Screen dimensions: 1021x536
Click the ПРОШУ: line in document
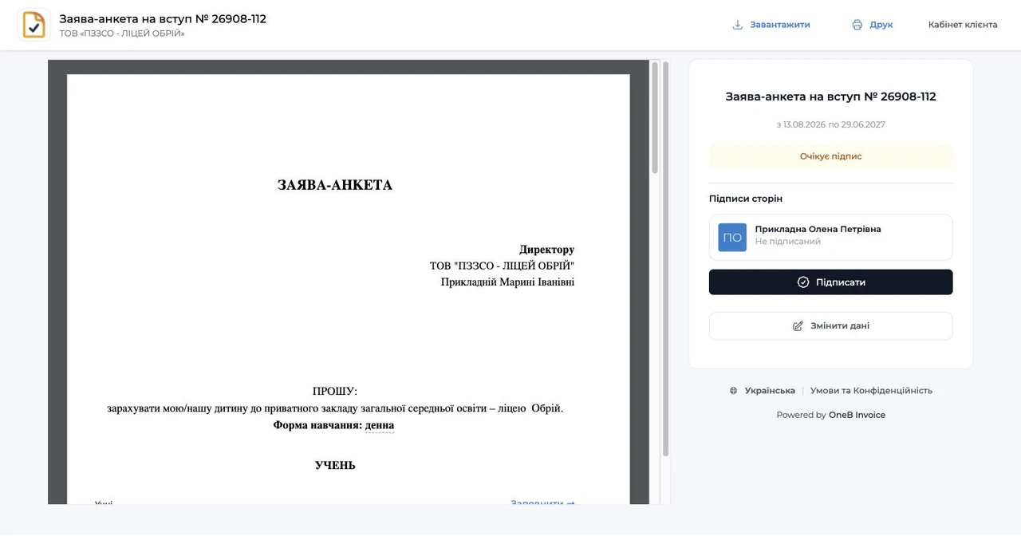(335, 392)
